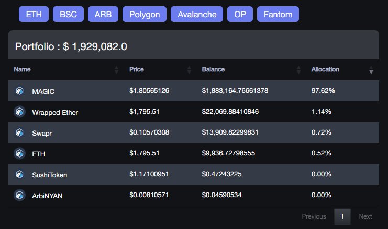The image size is (388, 229).
Task: Click the Allocation column header
Action: 325,69
